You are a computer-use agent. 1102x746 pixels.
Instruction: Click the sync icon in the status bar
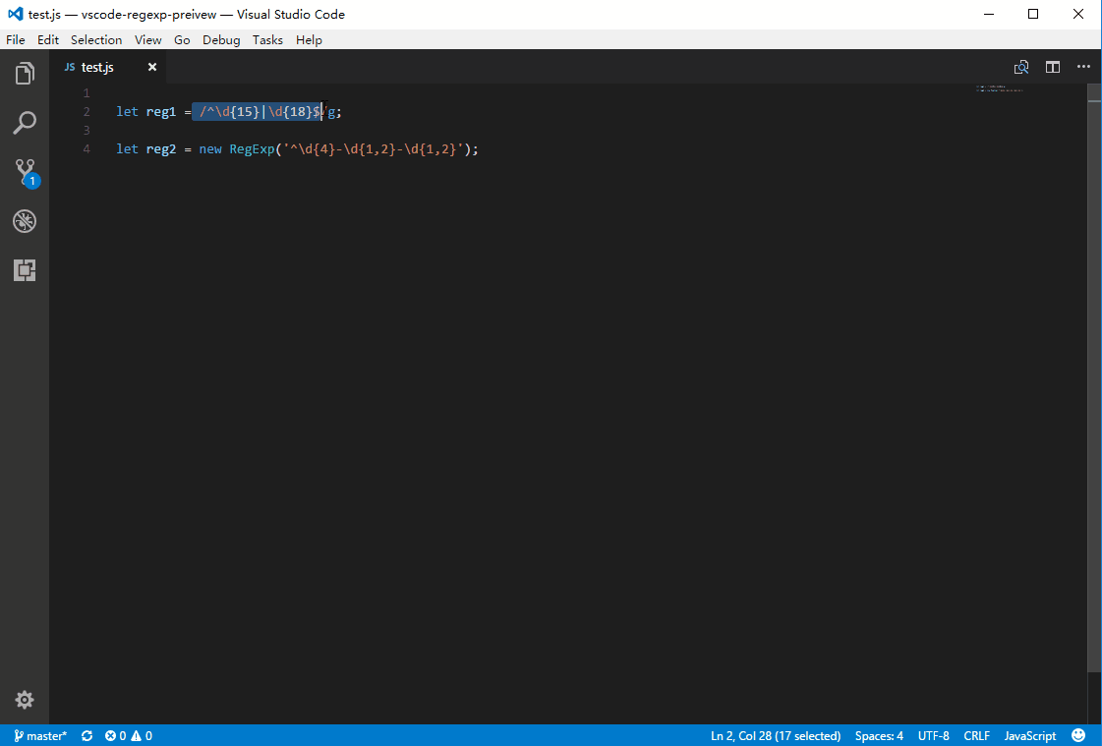pyautogui.click(x=87, y=735)
